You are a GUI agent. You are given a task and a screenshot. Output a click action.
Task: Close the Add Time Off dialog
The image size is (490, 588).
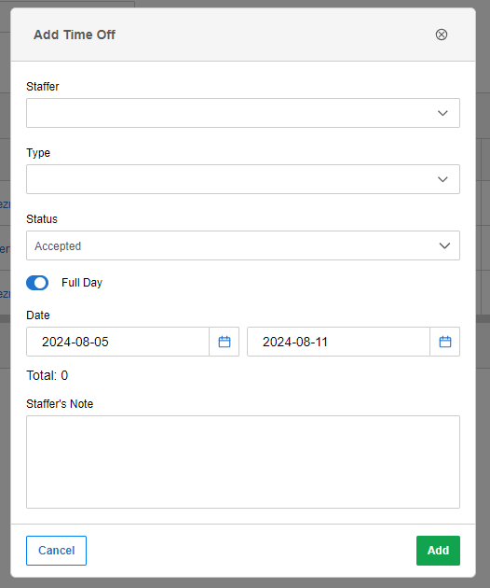442,35
